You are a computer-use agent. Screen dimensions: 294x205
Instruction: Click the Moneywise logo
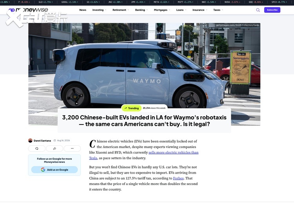pyautogui.click(x=28, y=10)
